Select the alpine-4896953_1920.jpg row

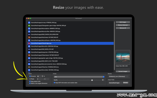point(71,29)
